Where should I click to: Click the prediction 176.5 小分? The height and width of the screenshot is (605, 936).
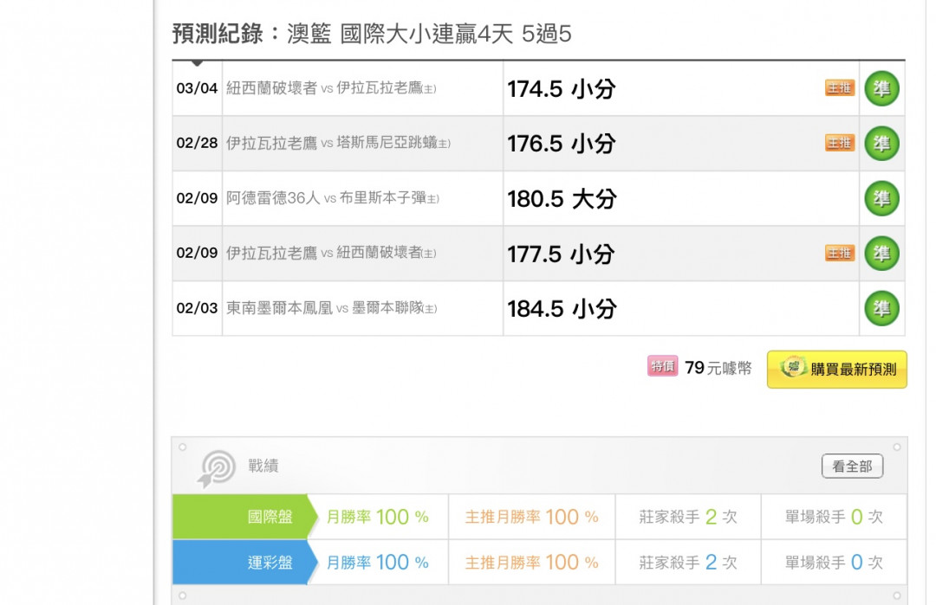pos(561,145)
